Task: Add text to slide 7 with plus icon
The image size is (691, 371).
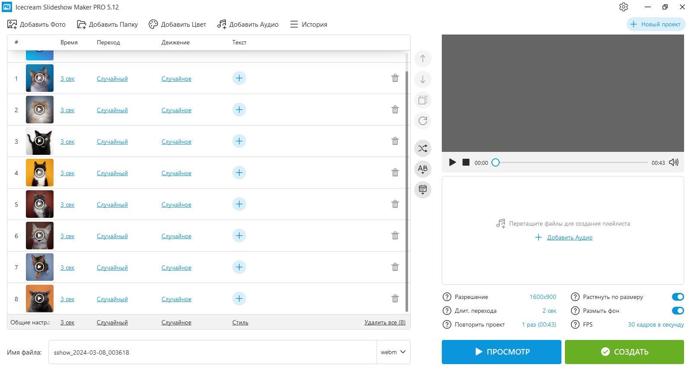Action: coord(239,267)
